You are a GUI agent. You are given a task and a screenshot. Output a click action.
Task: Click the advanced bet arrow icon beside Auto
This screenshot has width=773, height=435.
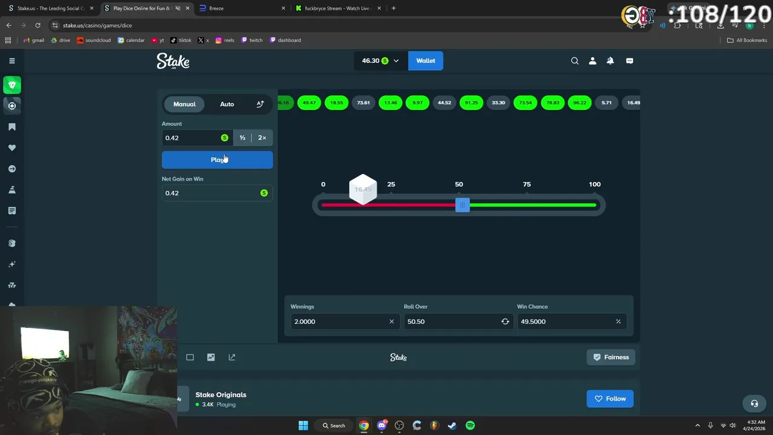click(x=260, y=104)
